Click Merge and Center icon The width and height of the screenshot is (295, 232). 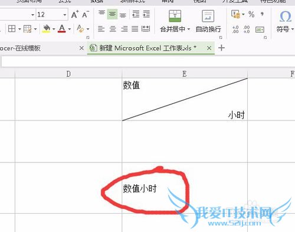(175, 16)
